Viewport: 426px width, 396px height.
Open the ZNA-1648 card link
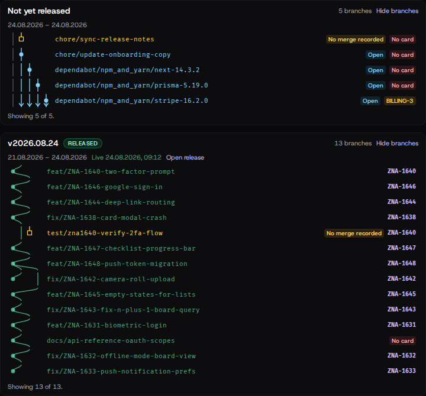[402, 263]
